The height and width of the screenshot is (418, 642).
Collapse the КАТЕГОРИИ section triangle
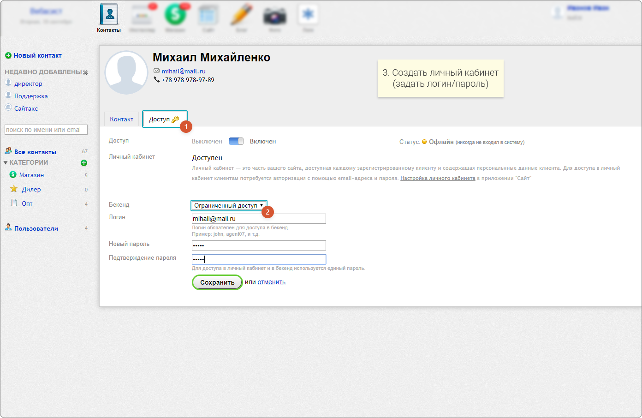coord(6,163)
